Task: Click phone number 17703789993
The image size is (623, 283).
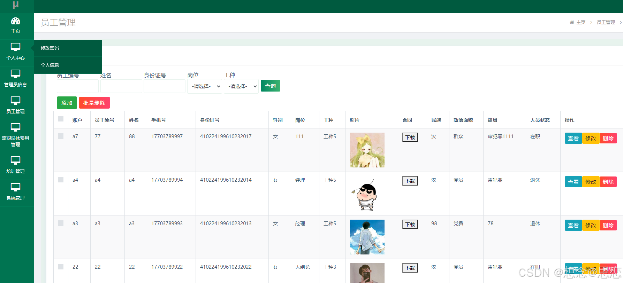Action: 167,223
